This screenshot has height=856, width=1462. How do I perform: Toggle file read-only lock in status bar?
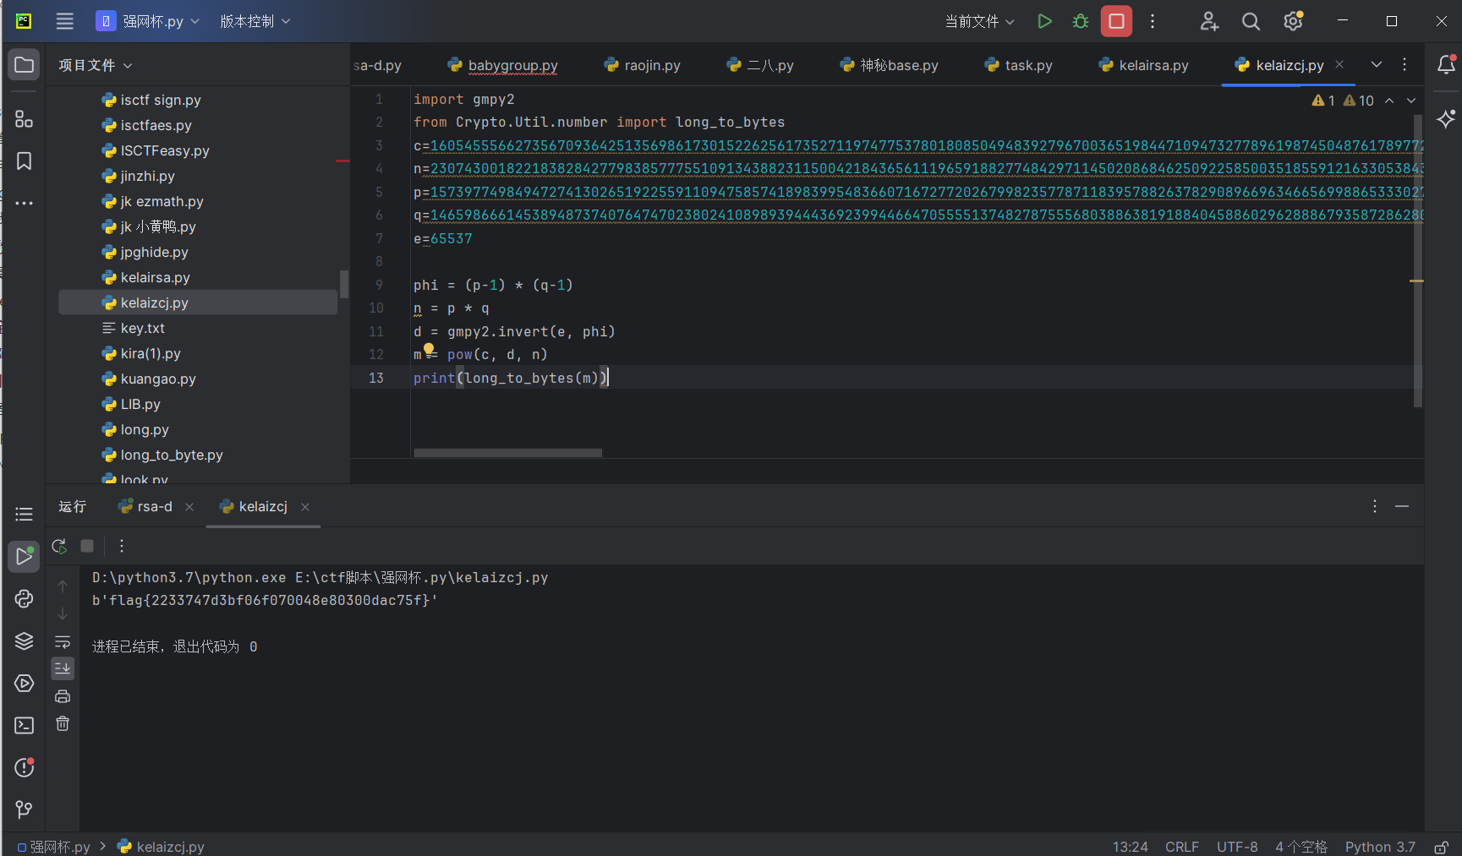tap(1442, 847)
